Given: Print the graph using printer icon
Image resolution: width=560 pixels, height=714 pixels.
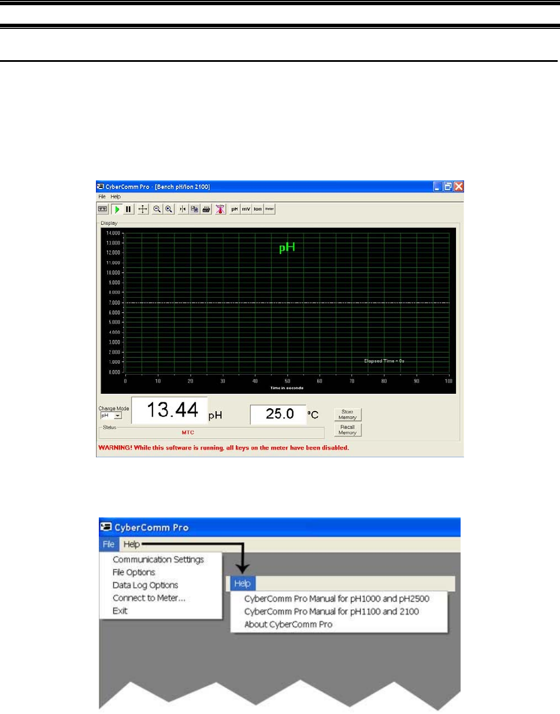Looking at the screenshot, I should 206,209.
